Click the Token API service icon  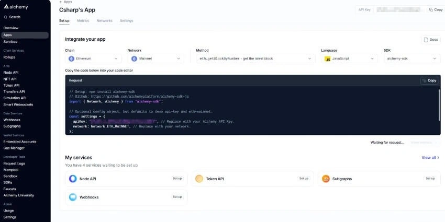coord(199,179)
